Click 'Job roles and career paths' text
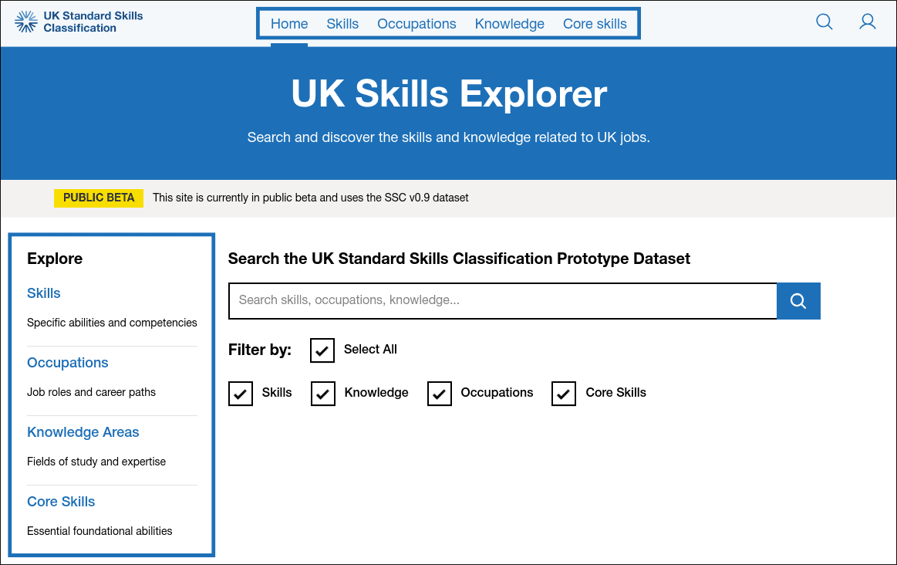 point(91,391)
